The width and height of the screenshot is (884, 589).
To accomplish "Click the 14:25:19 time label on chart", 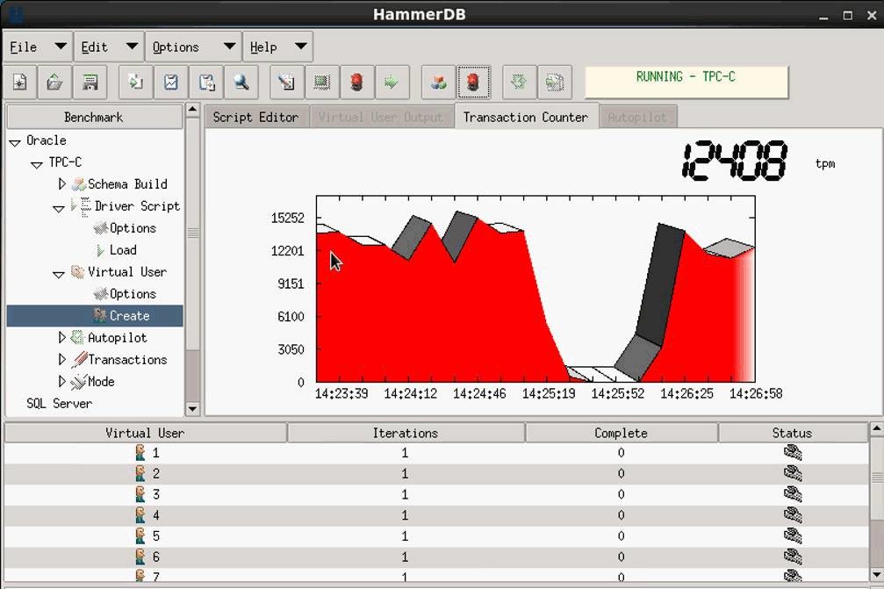I will (x=549, y=393).
